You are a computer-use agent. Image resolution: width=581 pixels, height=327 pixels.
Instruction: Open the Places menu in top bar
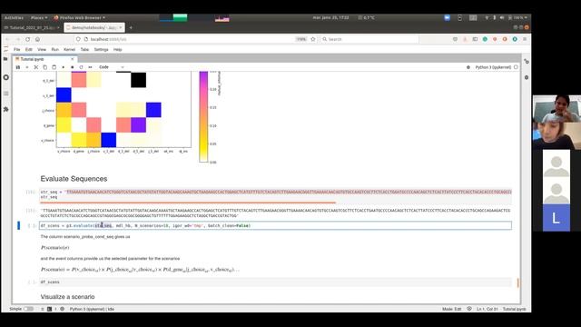coord(39,17)
